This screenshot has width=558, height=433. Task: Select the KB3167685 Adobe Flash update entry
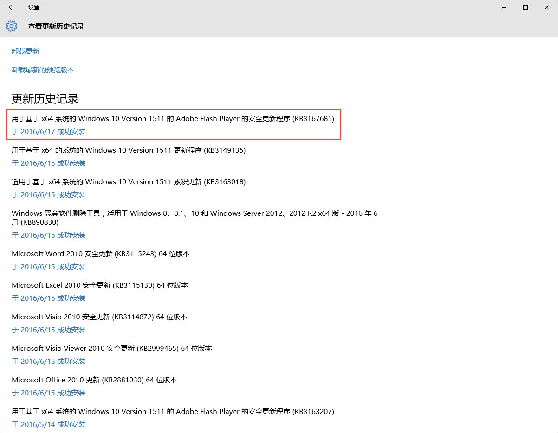(x=173, y=118)
